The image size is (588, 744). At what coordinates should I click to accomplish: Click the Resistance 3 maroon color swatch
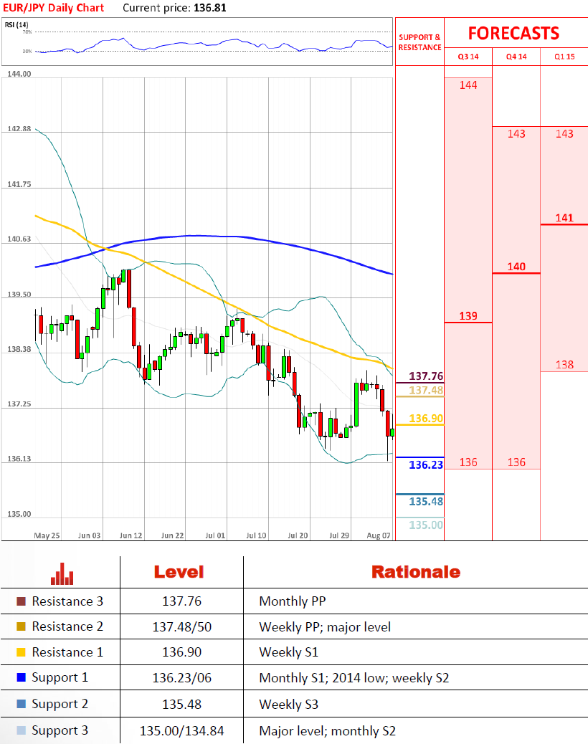tap(21, 601)
